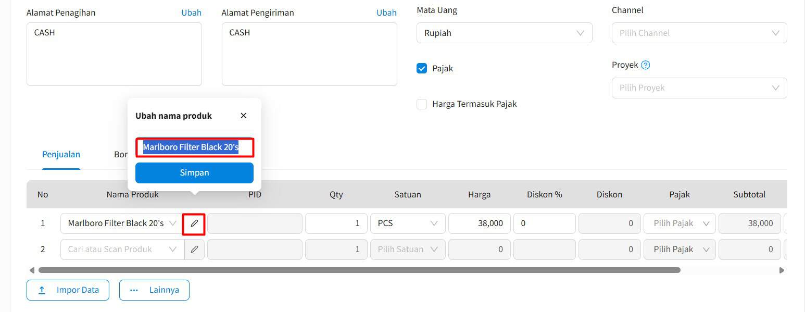Image resolution: width=805 pixels, height=312 pixels.
Task: Click the right arrow of the table scrollbar
Action: coord(781,270)
